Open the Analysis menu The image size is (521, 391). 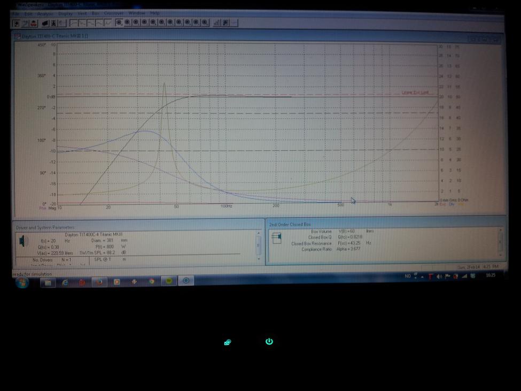45,13
